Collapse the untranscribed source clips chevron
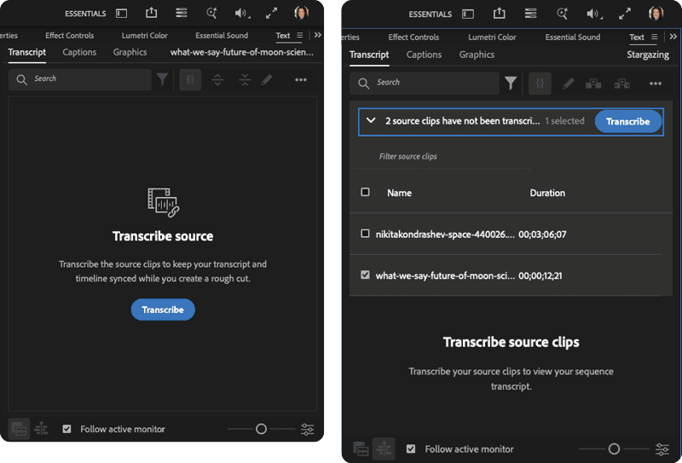This screenshot has height=463, width=682. pyautogui.click(x=371, y=120)
